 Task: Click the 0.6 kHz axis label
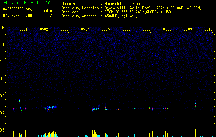click(2, 130)
